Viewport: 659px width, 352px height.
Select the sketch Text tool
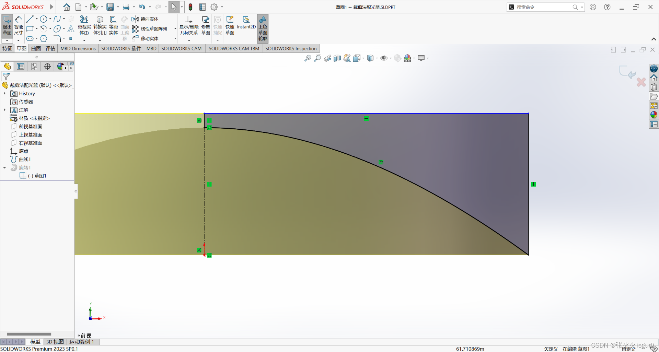tap(71, 29)
